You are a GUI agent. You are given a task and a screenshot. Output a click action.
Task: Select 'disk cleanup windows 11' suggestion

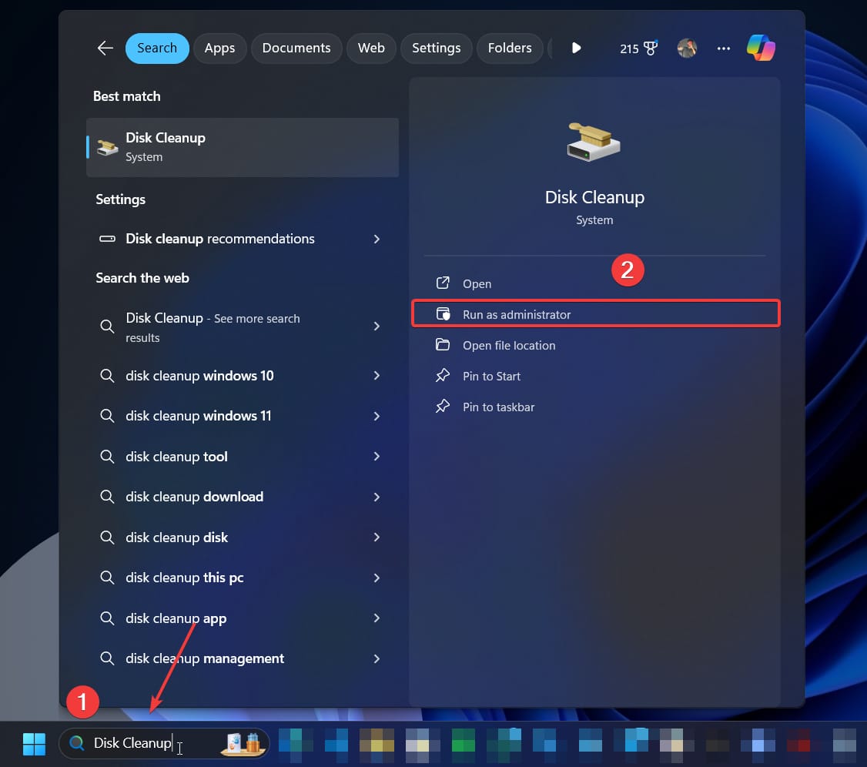coord(243,416)
